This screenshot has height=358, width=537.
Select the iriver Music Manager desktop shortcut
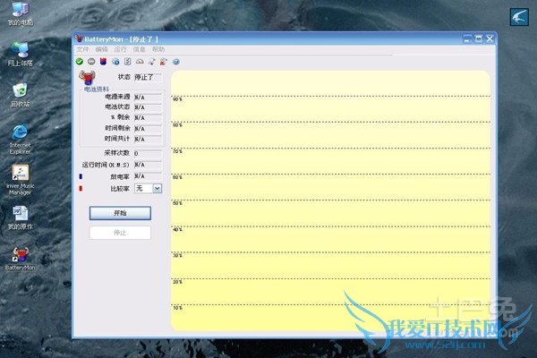coord(21,180)
